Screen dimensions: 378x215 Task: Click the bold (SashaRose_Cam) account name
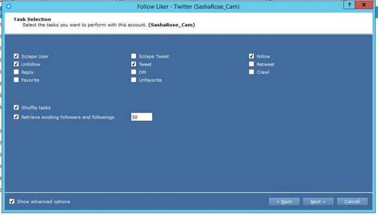pos(172,25)
